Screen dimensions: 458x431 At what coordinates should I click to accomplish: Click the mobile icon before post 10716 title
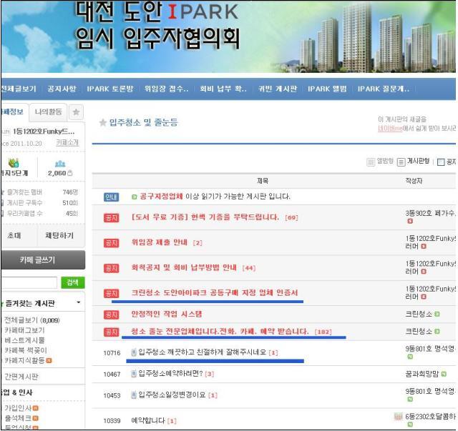click(x=134, y=352)
